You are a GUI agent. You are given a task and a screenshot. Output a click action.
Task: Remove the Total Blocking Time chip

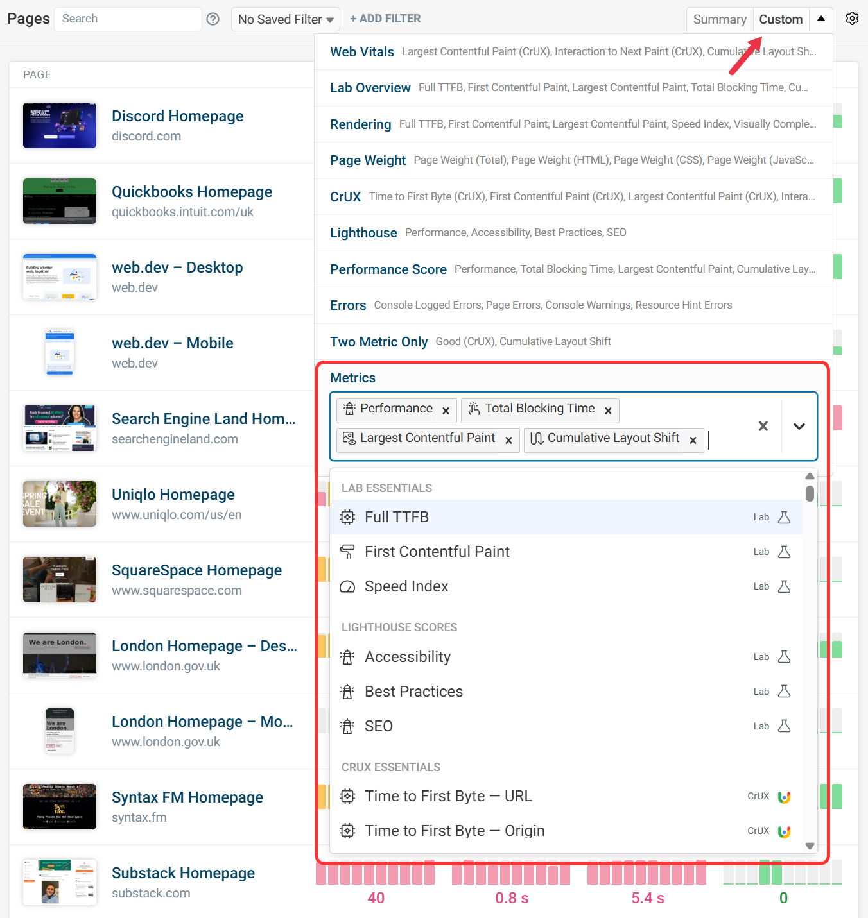pos(608,411)
